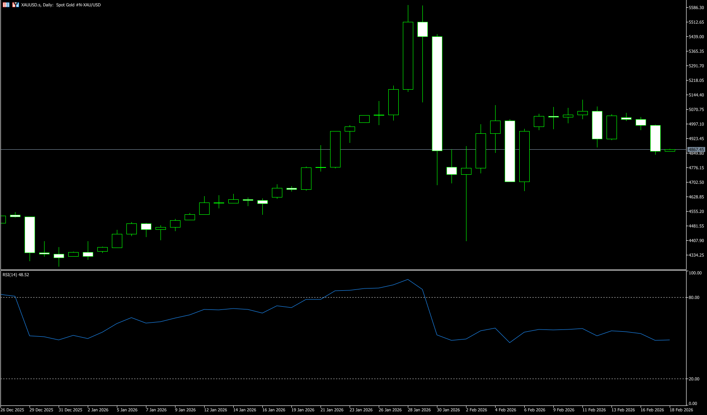Click the 5586.30 price scale label

[x=696, y=8]
